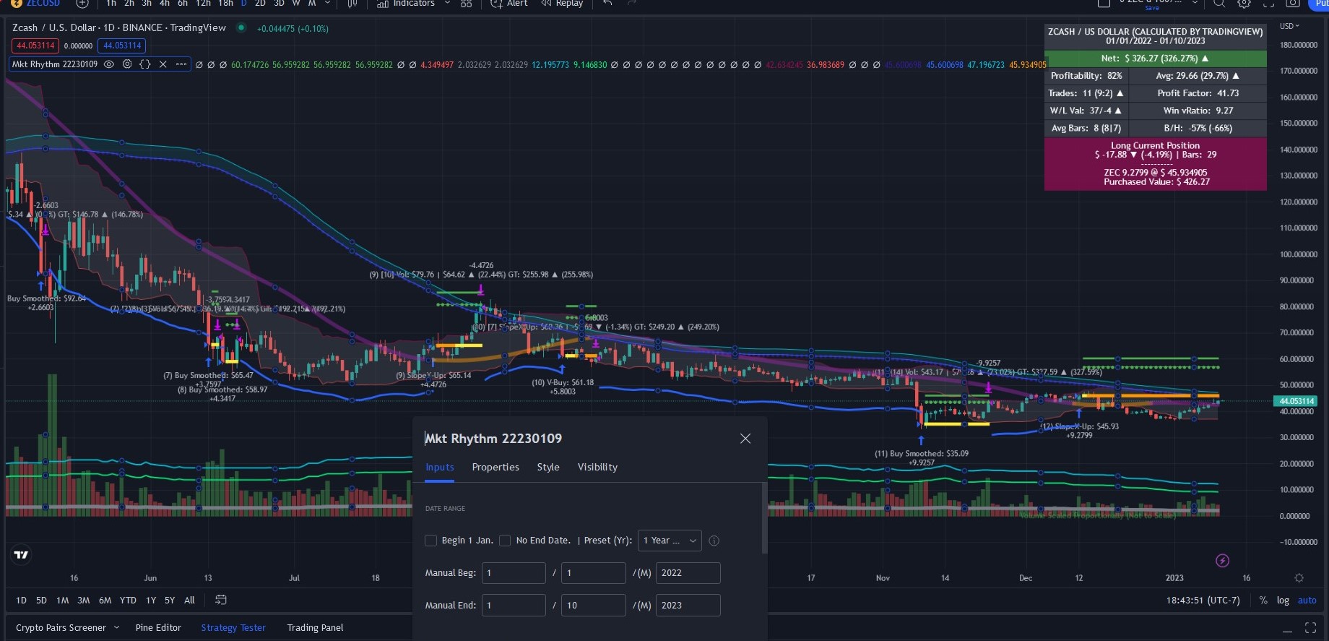Click the info icon beside Preset dropdown
The image size is (1329, 641).
coord(714,541)
